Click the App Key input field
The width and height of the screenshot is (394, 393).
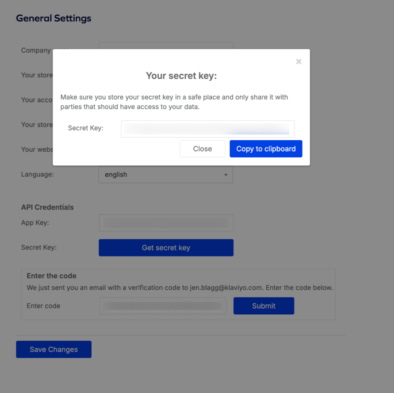(166, 223)
